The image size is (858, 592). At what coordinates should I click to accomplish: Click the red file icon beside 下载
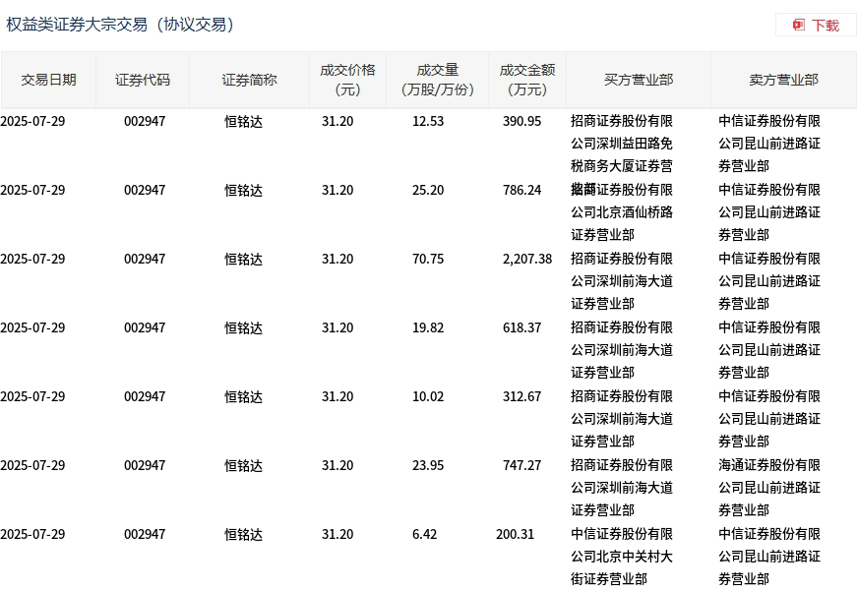point(799,26)
